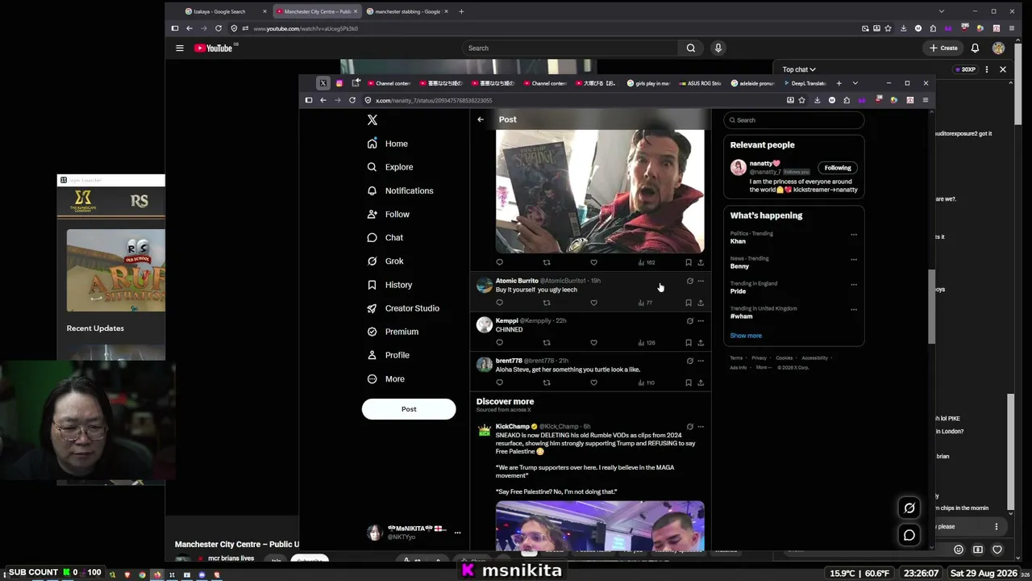Image resolution: width=1032 pixels, height=581 pixels.
Task: Open Grok explain icon on Kemppi's reply
Action: pos(689,321)
